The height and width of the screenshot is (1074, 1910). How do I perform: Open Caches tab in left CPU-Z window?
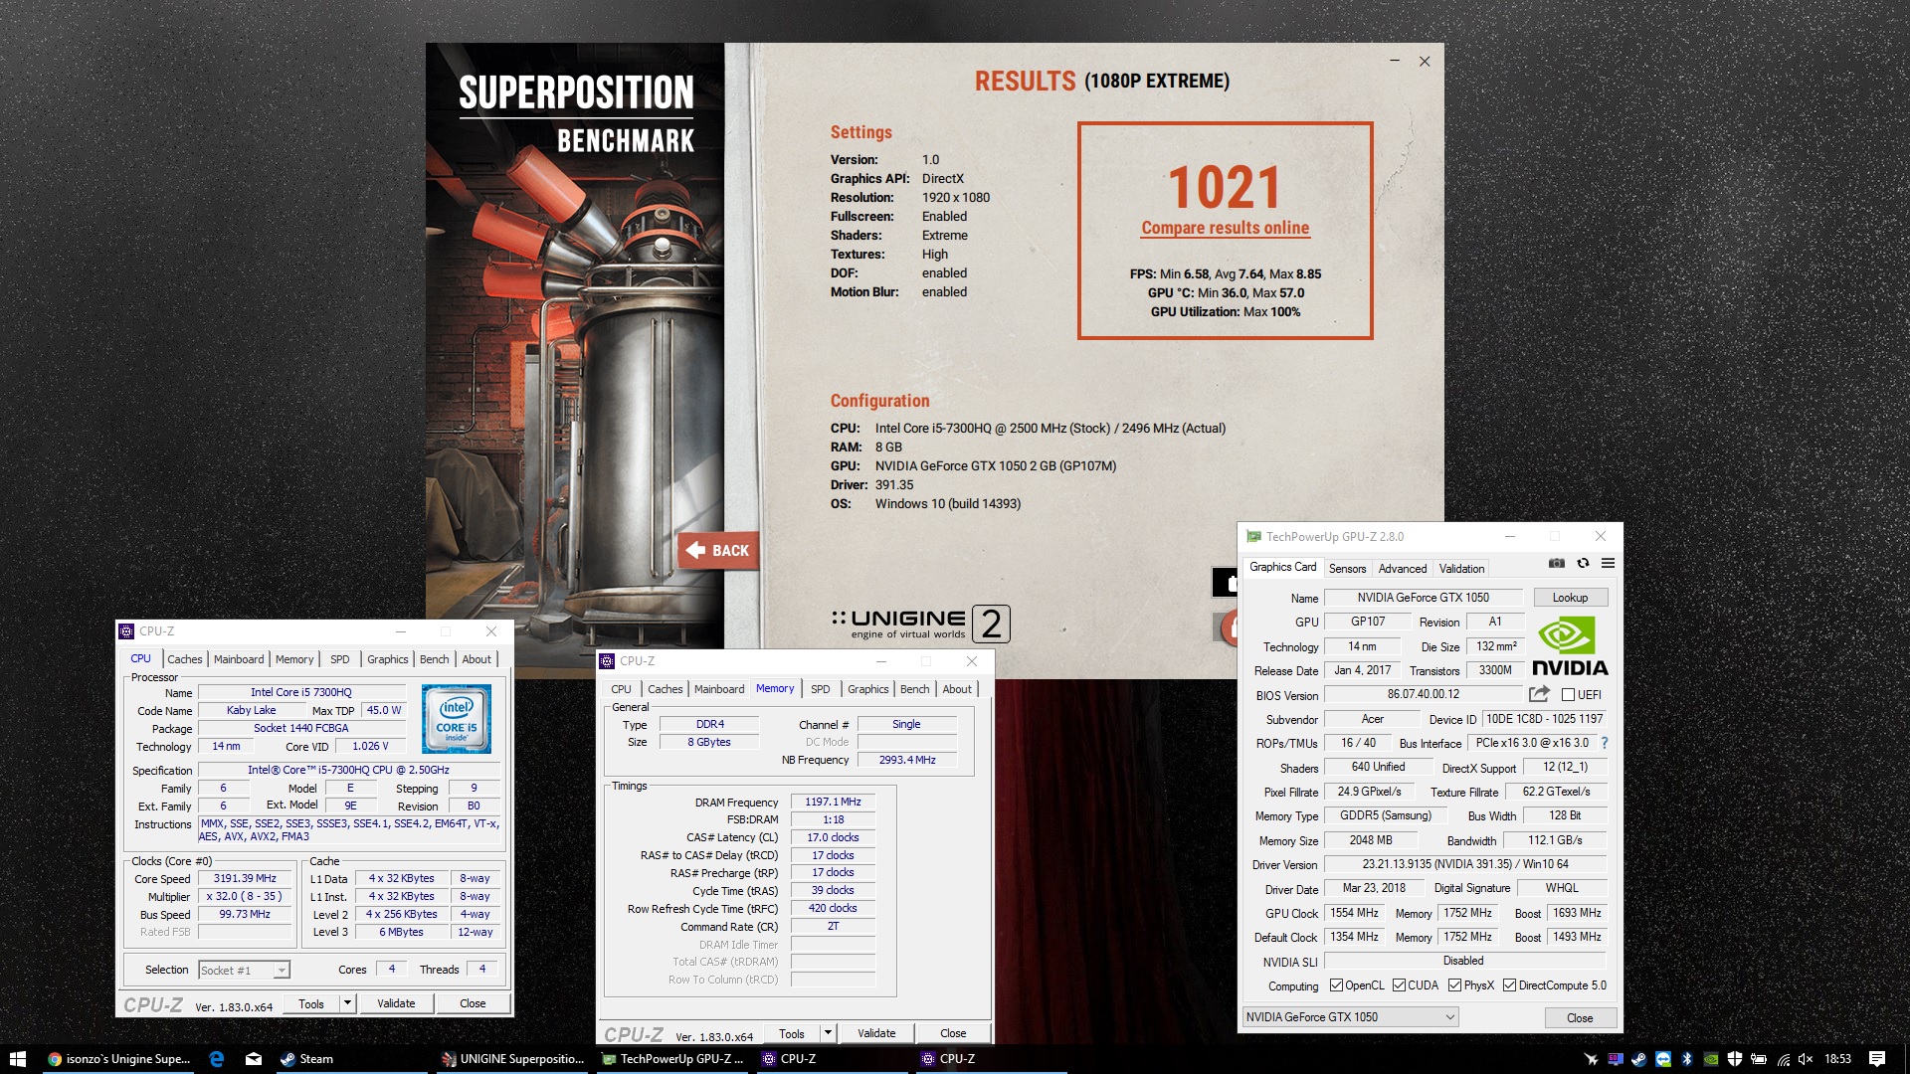point(185,659)
